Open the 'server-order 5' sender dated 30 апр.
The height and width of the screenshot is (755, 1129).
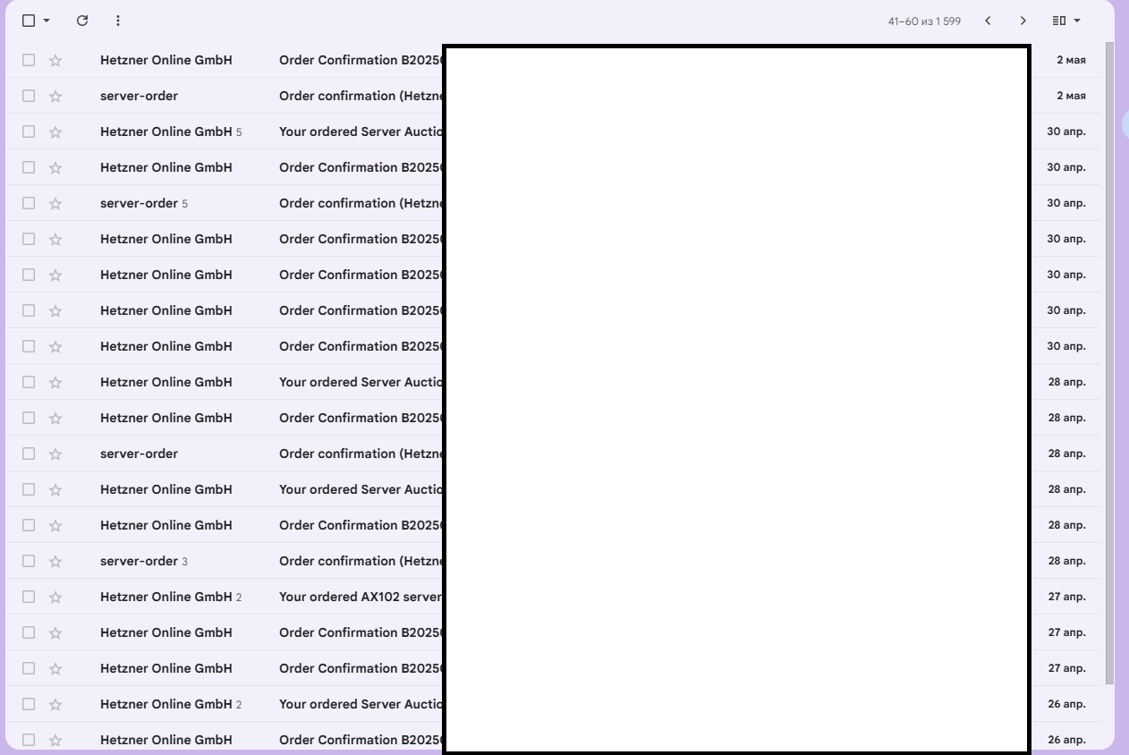(x=144, y=203)
